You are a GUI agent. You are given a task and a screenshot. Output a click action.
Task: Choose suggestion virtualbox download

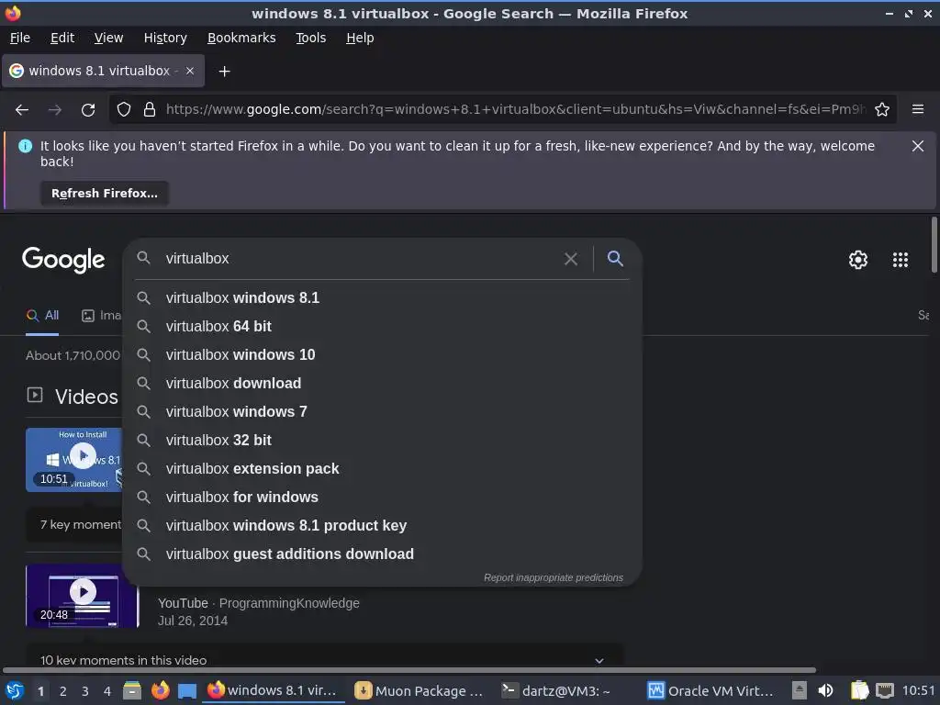382,383
